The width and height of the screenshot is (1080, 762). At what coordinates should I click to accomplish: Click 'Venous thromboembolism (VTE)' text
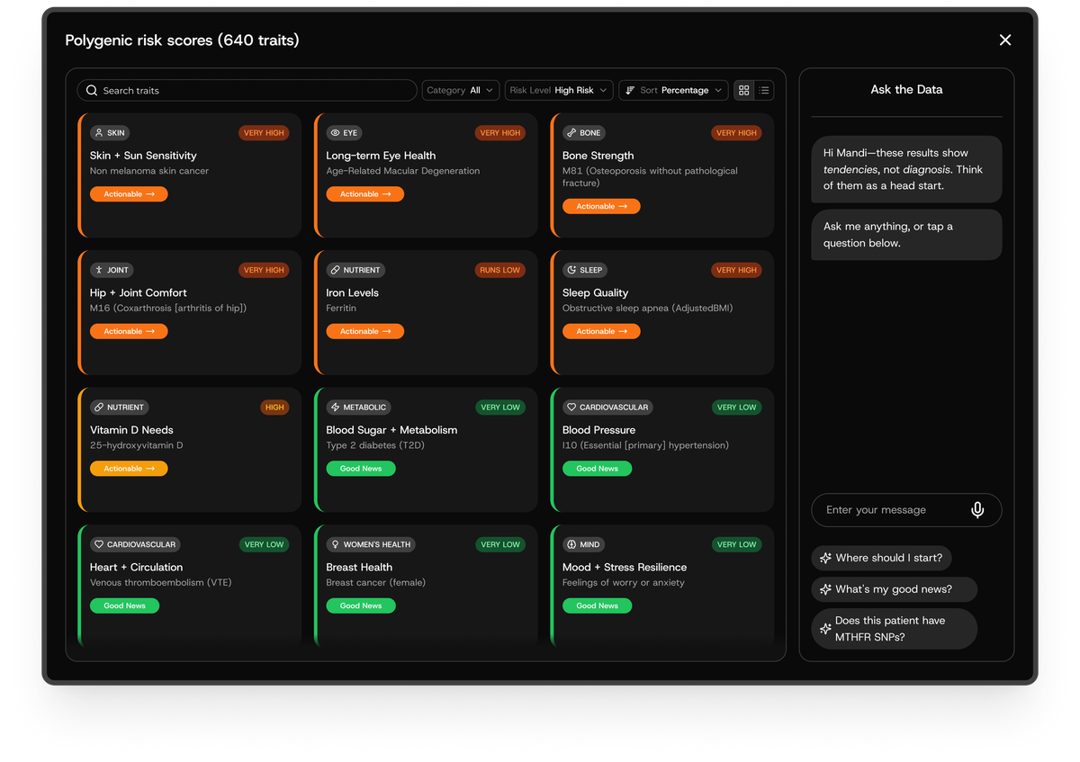tap(161, 582)
